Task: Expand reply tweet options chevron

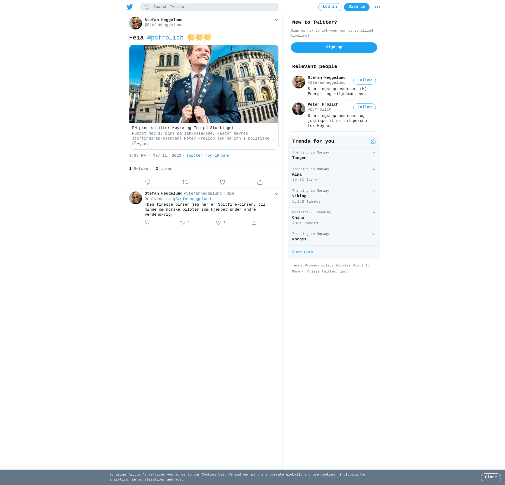Action: click(276, 194)
